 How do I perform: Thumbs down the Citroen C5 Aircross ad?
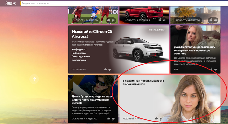110,70
